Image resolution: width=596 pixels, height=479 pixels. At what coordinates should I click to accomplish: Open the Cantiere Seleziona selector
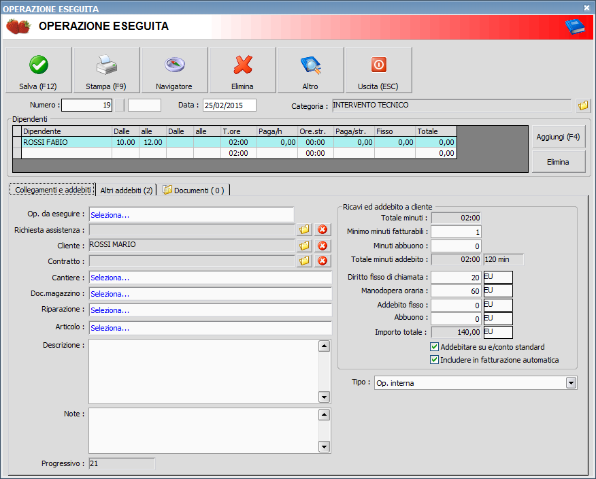coord(210,278)
